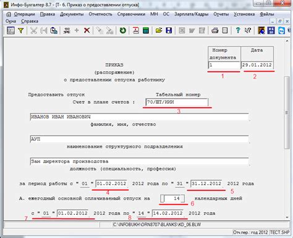Click the printer icon
293x238 pixels.
click(215, 31)
